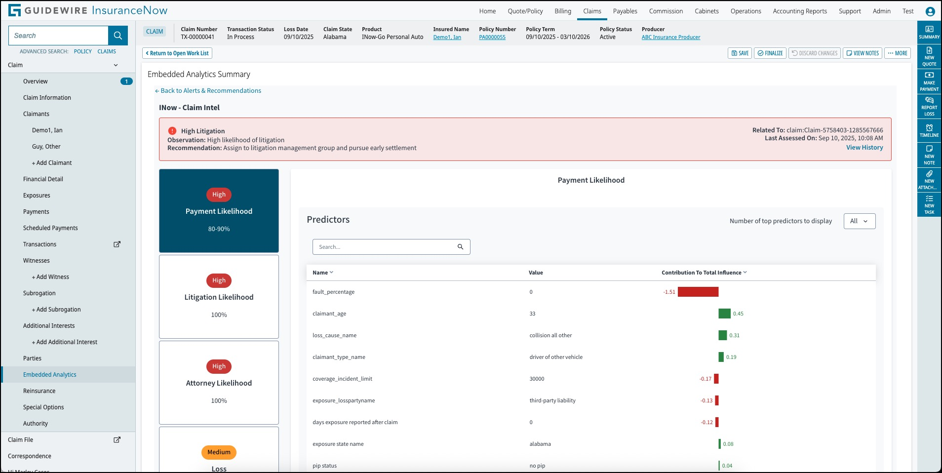This screenshot has width=942, height=473.
Task: Open the top predictors 'All' dropdown
Action: (x=859, y=221)
